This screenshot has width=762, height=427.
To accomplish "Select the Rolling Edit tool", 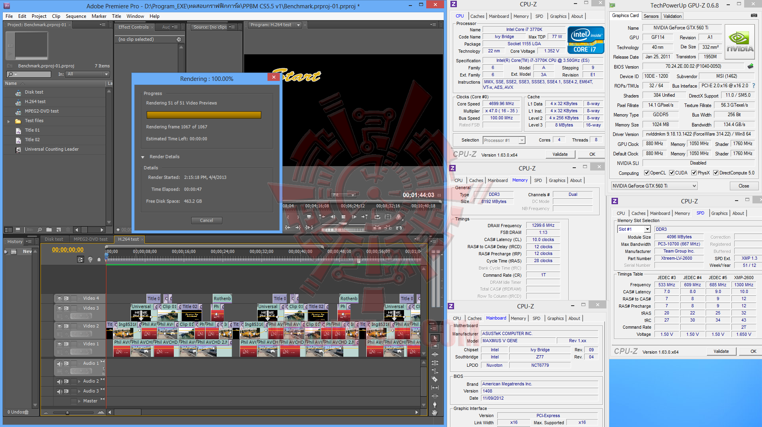I will pos(435,363).
